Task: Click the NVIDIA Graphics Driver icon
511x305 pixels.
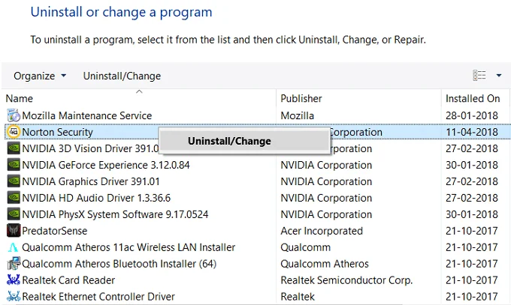Action: [14, 181]
